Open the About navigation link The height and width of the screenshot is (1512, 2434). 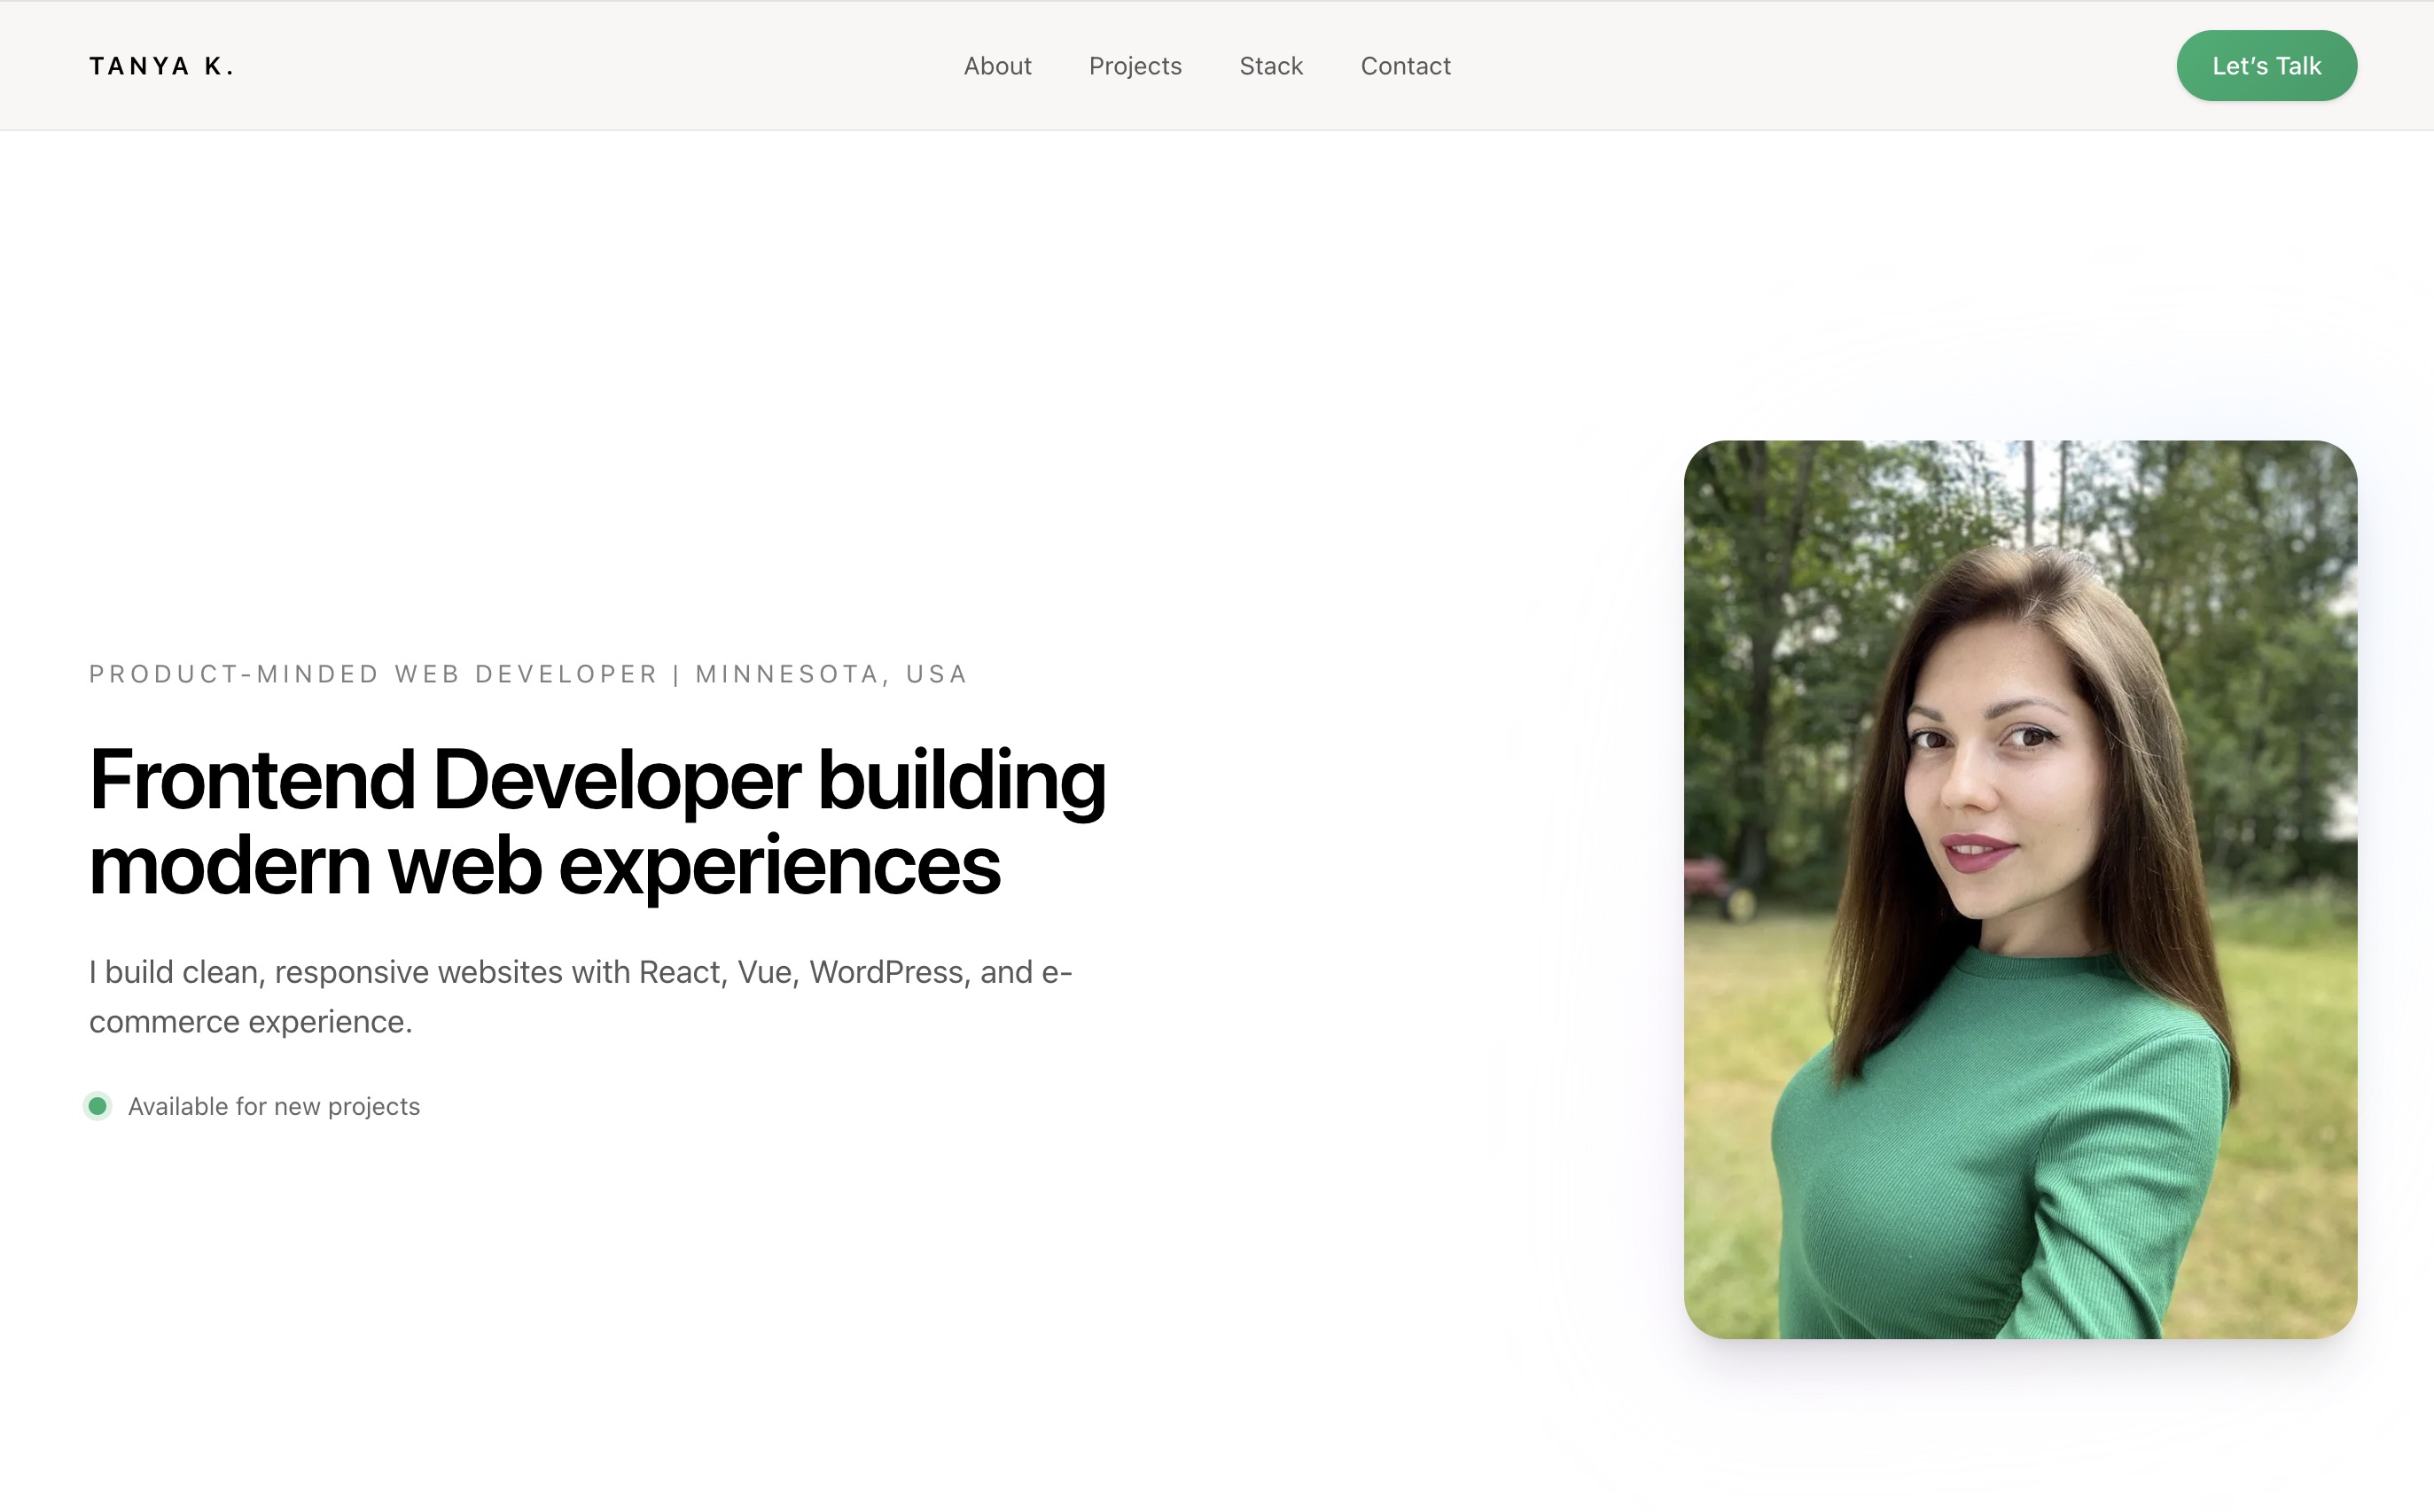point(997,66)
